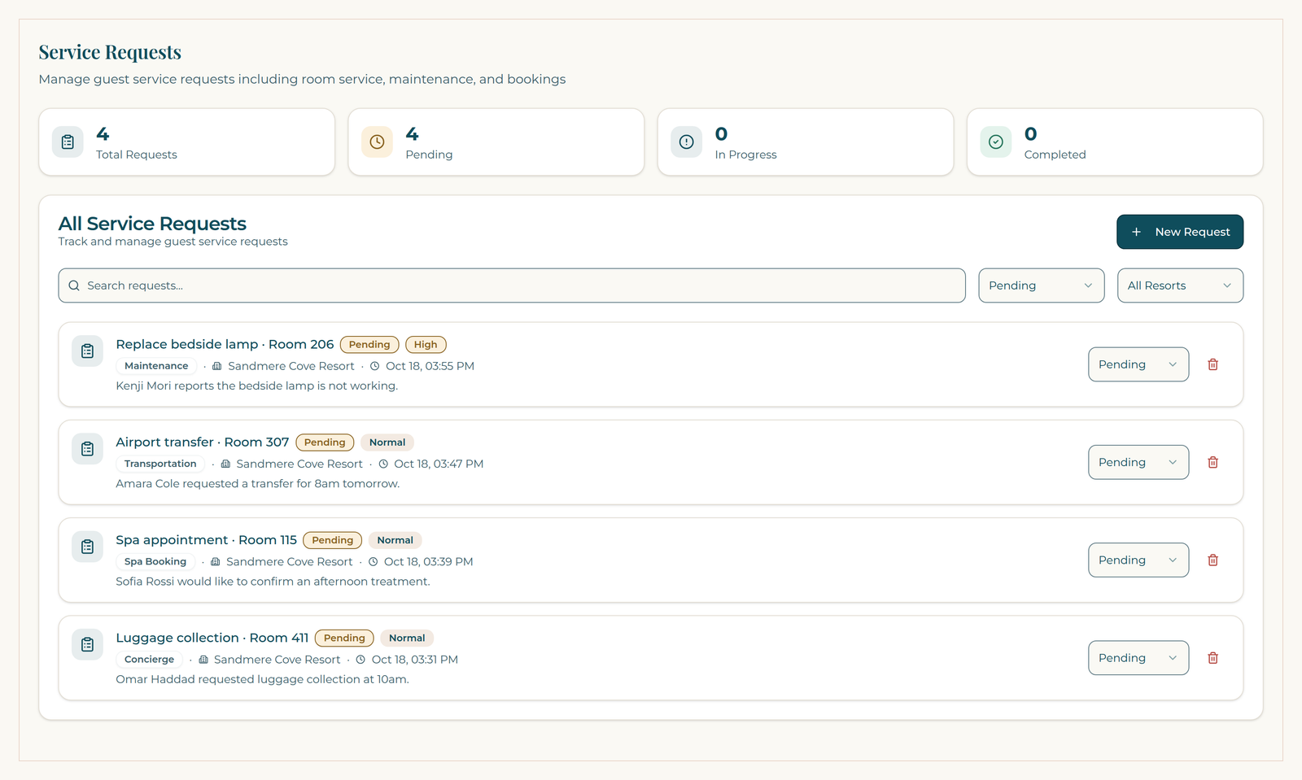This screenshot has width=1302, height=780.
Task: Delete the Airport transfer request
Action: [1212, 462]
